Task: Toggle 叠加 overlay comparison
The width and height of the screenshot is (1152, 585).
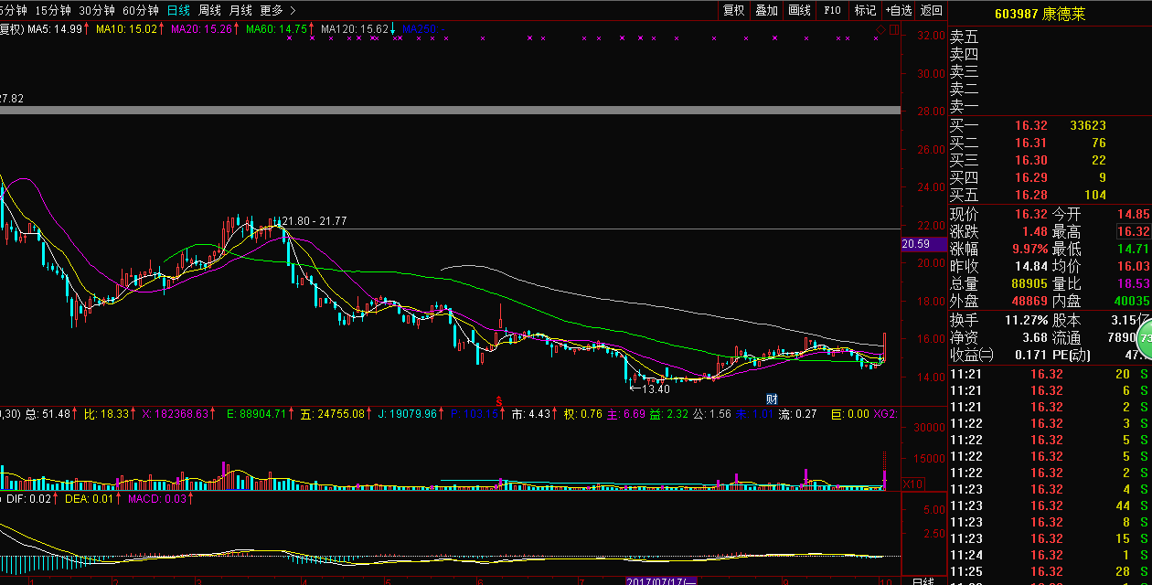Action: click(766, 10)
